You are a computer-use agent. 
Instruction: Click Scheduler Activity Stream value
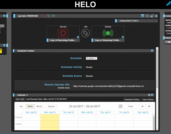pos(89,67)
